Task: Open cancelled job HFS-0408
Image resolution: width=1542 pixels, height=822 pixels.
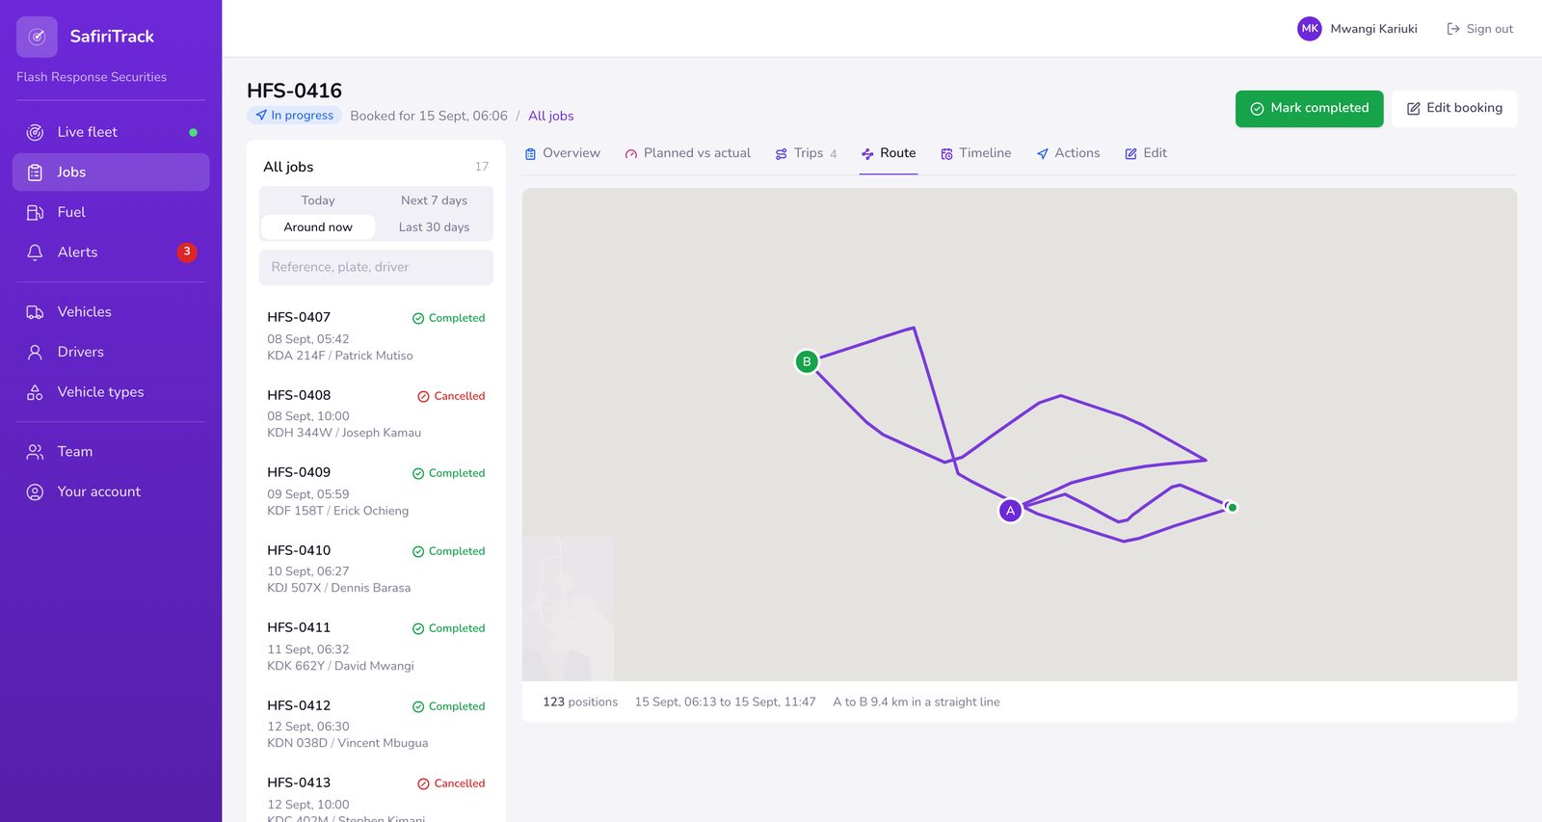Action: 376,413
